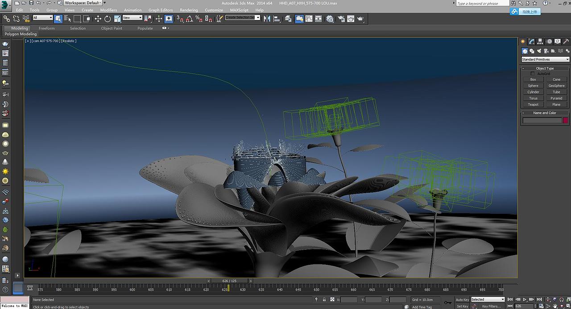Image resolution: width=571 pixels, height=309 pixels.
Task: Open the Schematic View icon
Action: pyautogui.click(x=319, y=18)
